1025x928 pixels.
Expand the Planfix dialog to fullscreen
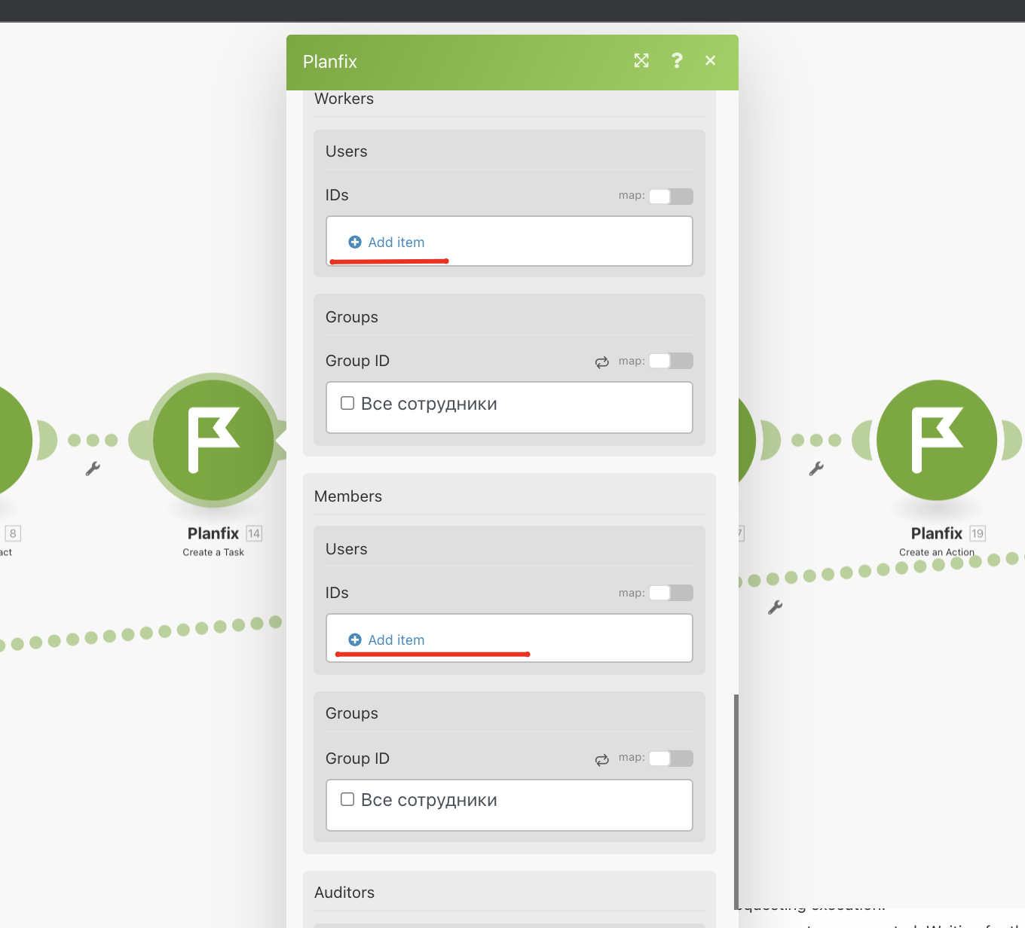coord(641,61)
